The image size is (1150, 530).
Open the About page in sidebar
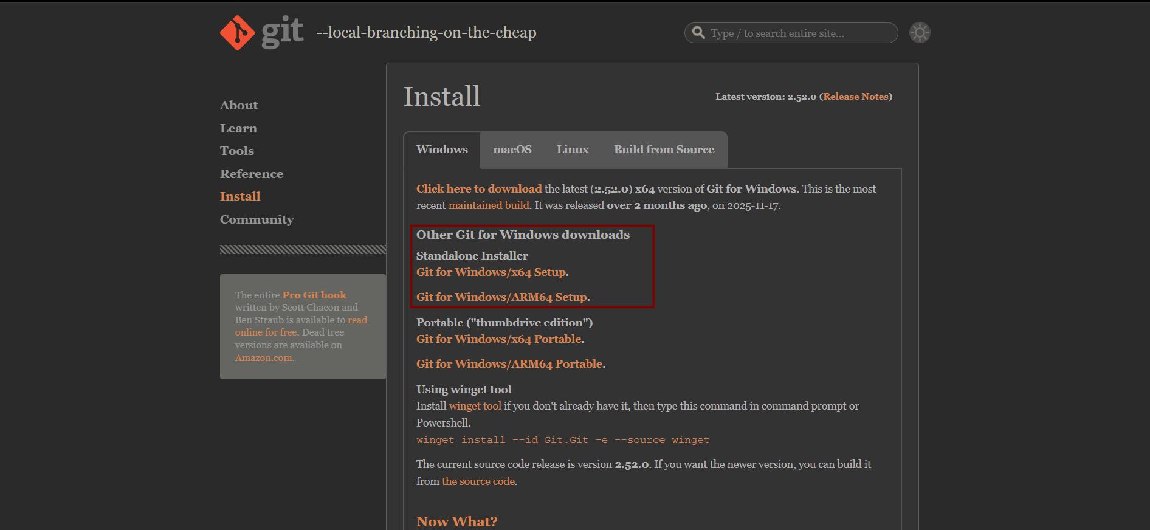(239, 105)
